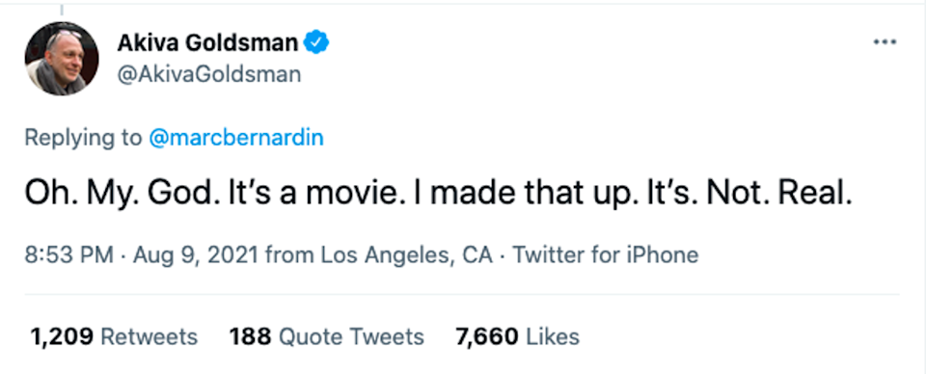View the 7,660 Likes list
Viewport: 926px width, 374px height.
pyautogui.click(x=517, y=336)
